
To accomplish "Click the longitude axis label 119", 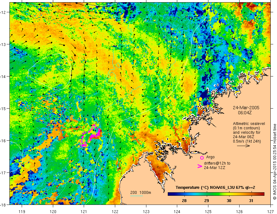I will pyautogui.click(x=22, y=211).
